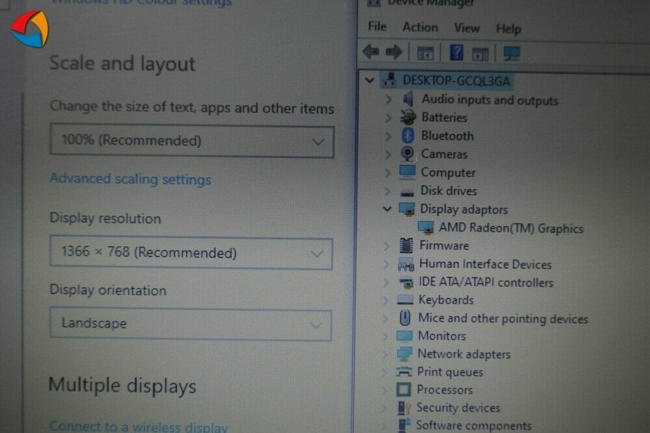Screen dimensions: 650x433
Task: Click the Cameras webcam icon
Action: coord(407,154)
